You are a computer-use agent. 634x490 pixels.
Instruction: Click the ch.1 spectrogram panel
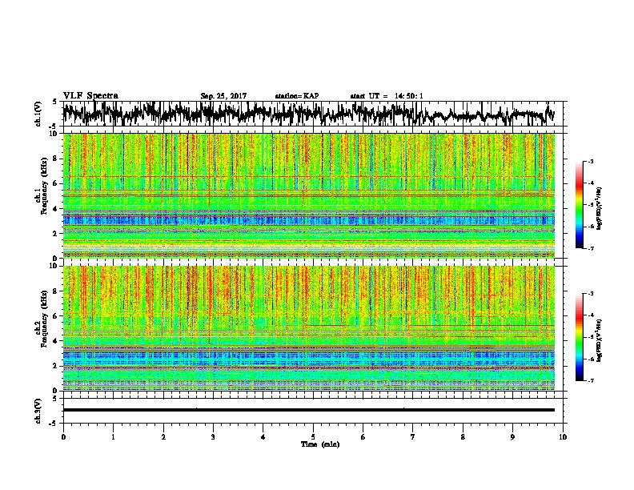[308, 195]
